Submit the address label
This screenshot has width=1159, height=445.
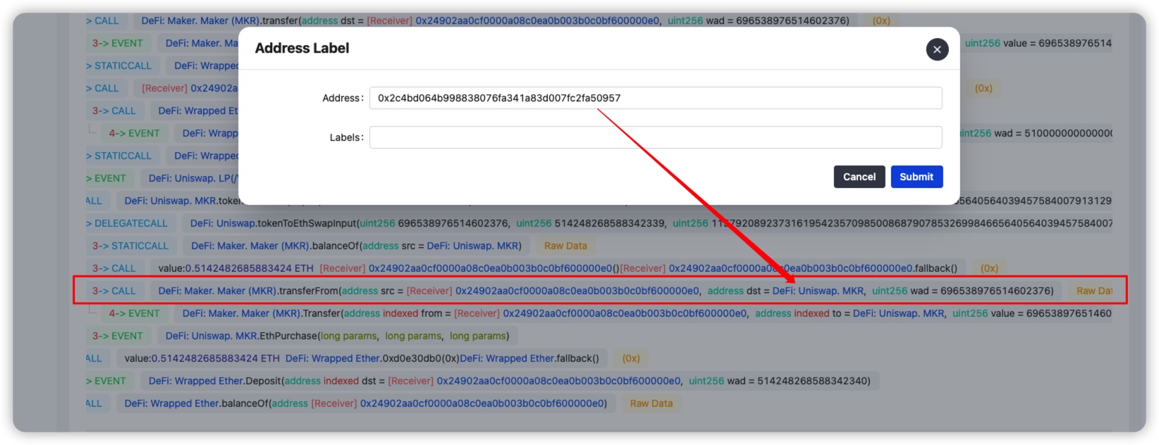(x=916, y=177)
